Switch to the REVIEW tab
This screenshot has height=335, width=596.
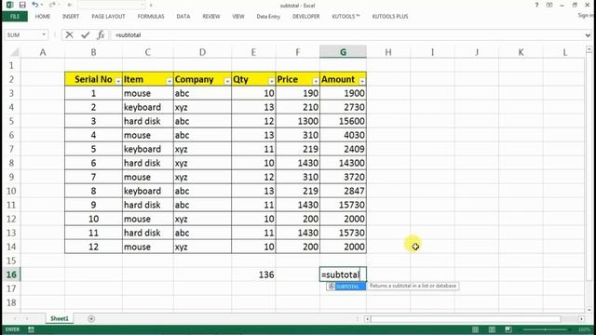[x=211, y=17]
